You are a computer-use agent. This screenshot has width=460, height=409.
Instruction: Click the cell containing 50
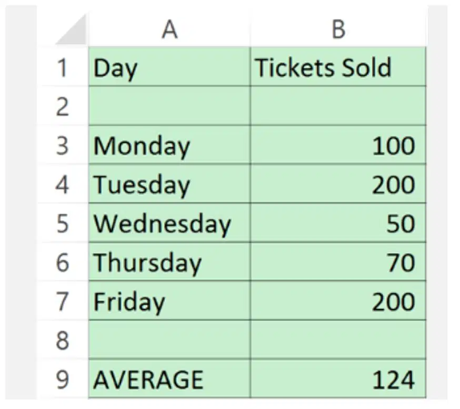[x=338, y=223]
